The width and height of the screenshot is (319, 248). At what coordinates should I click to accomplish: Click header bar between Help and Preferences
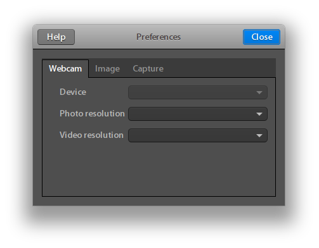[x=105, y=37]
